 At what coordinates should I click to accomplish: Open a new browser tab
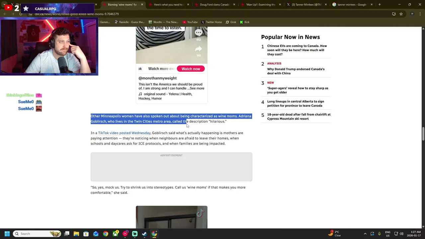(380, 5)
